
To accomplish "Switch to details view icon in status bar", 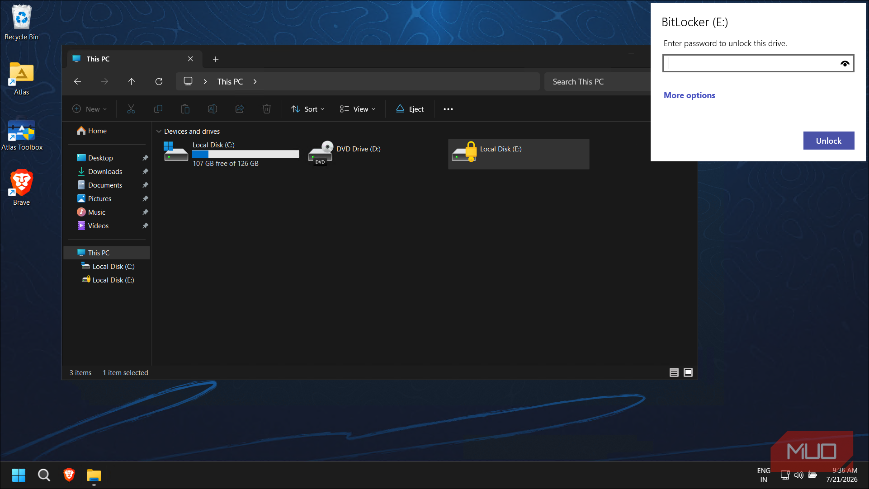I will click(674, 372).
